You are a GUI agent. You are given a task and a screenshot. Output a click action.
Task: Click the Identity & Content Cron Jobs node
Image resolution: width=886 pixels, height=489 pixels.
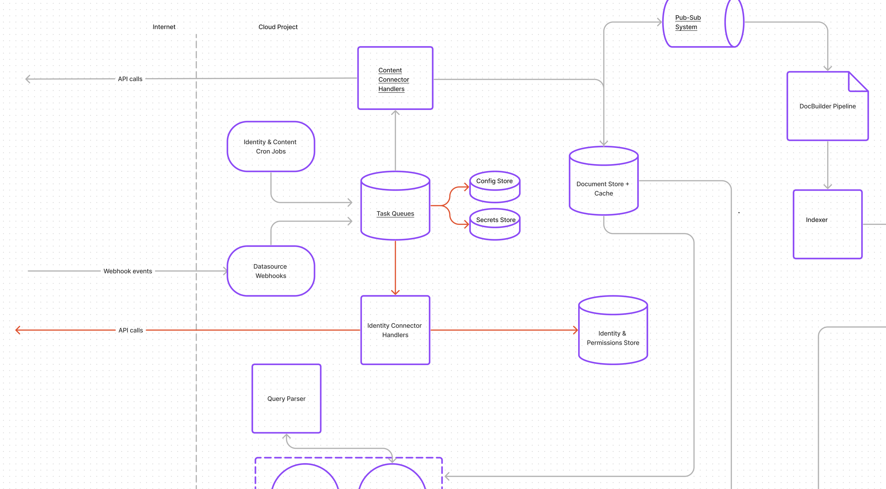click(270, 147)
